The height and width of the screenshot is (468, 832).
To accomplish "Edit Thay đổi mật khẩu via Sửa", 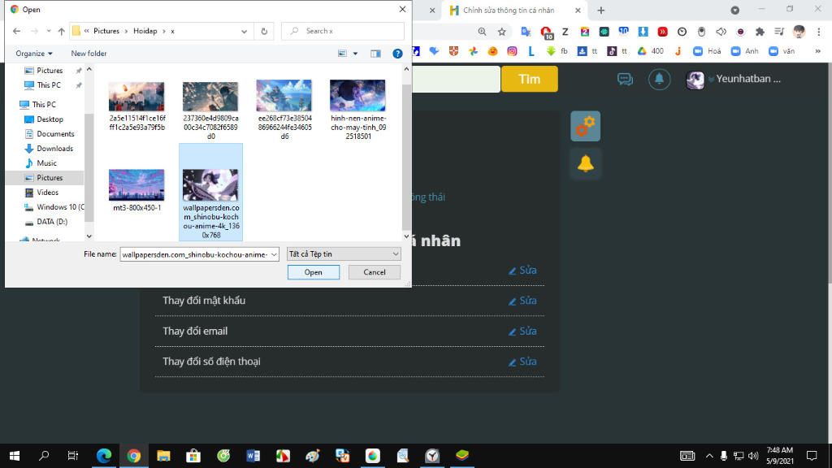I will click(522, 301).
